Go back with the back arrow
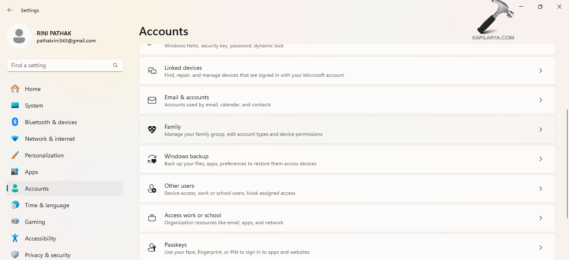The image size is (569, 260). pos(10,10)
